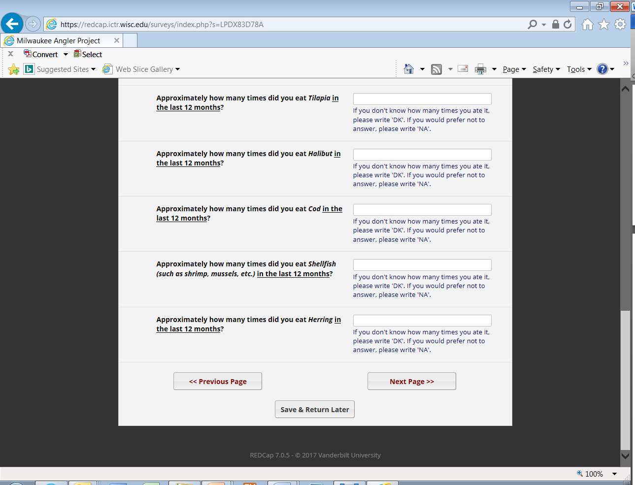
Task: Click the REDCap 7.0.5 footer text
Action: click(315, 455)
